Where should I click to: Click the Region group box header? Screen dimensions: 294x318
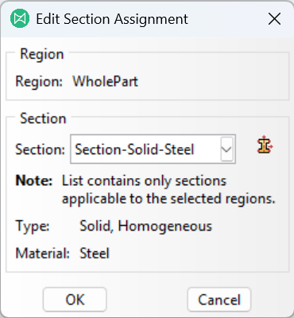42,54
